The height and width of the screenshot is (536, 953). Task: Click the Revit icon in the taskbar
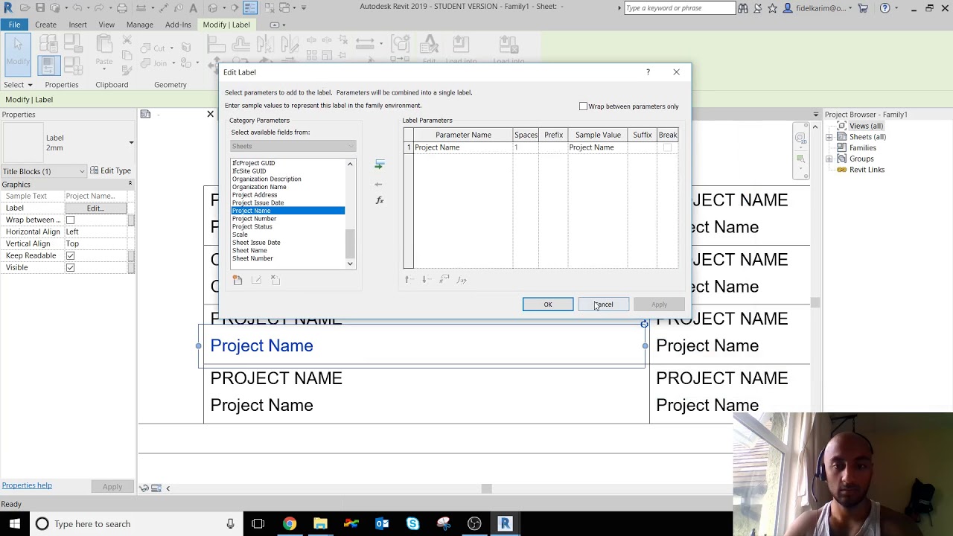tap(505, 523)
